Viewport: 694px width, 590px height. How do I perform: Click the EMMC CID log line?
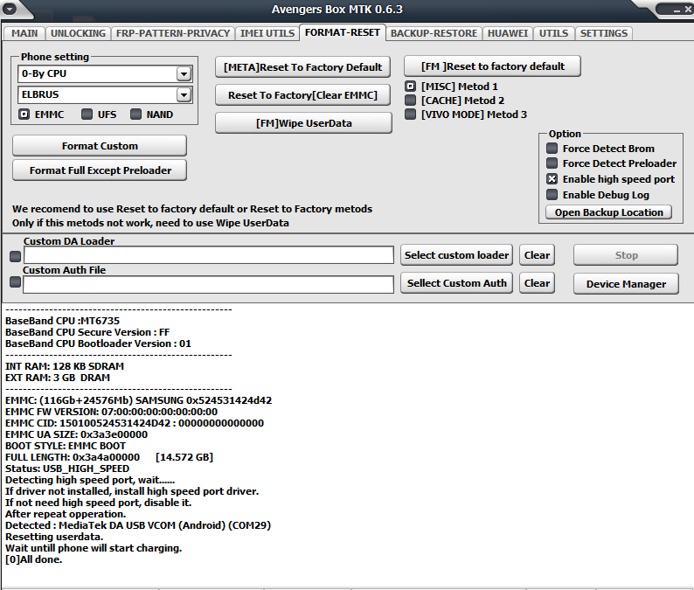click(135, 423)
